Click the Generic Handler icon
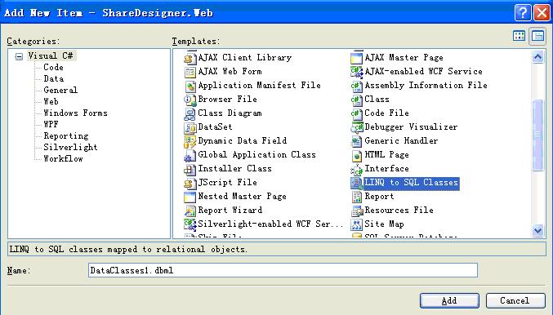Image resolution: width=553 pixels, height=315 pixels. pos(357,142)
